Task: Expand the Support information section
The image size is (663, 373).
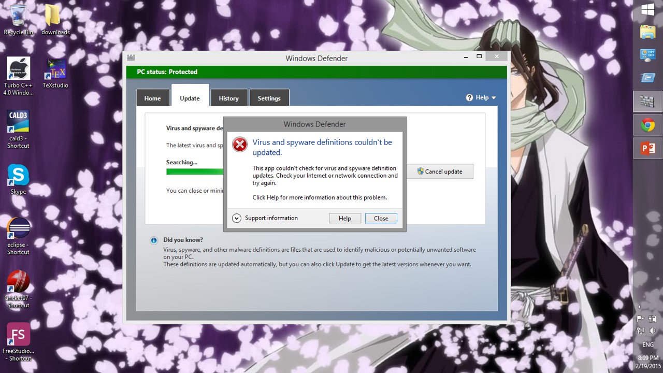Action: tap(237, 218)
